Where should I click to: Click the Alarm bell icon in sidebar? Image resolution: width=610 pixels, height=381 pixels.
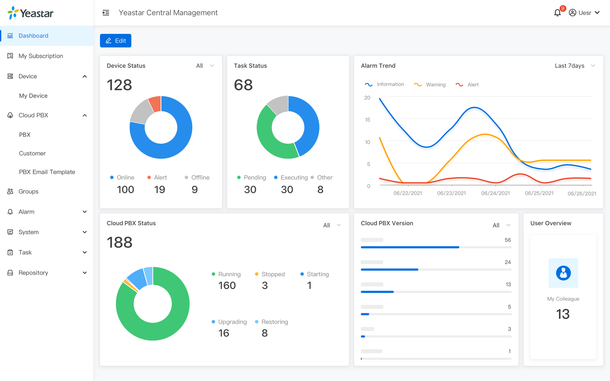point(10,212)
